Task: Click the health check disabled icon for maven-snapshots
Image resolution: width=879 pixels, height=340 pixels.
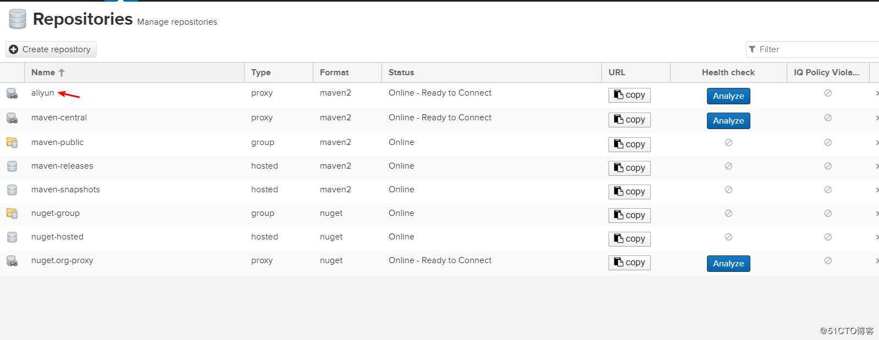Action: point(728,189)
